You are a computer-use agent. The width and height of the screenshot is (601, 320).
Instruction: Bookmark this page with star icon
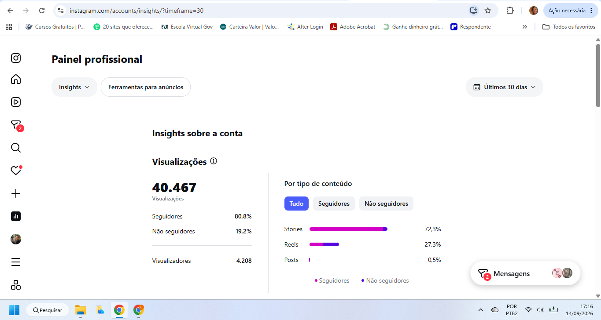click(x=488, y=11)
